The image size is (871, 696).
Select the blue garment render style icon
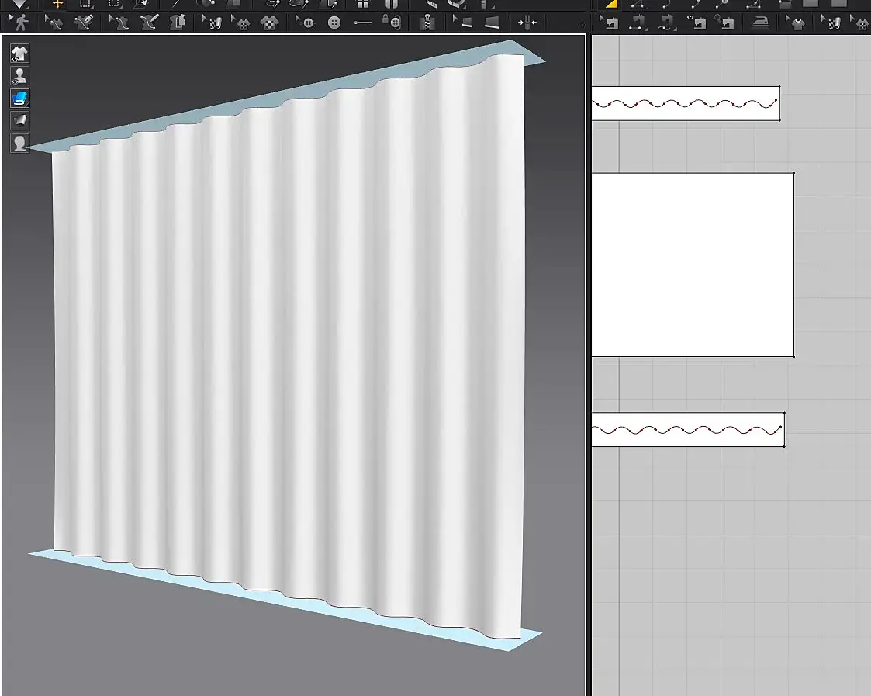(19, 99)
